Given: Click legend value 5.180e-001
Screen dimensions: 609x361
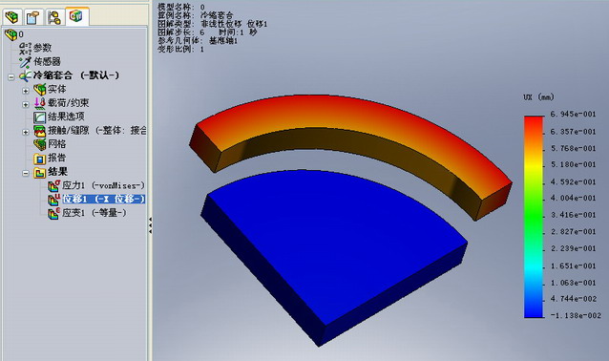Looking at the screenshot, I should (573, 164).
